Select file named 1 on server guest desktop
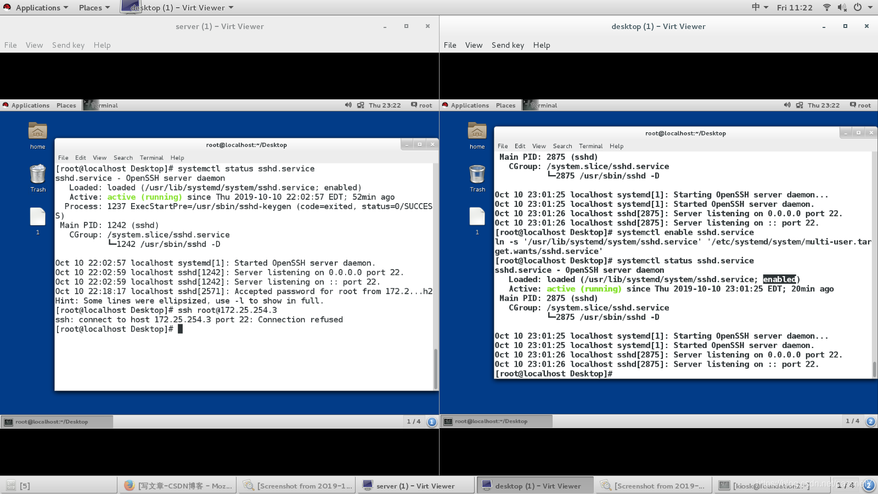Screen dimensions: 878x494 pyautogui.click(x=38, y=221)
